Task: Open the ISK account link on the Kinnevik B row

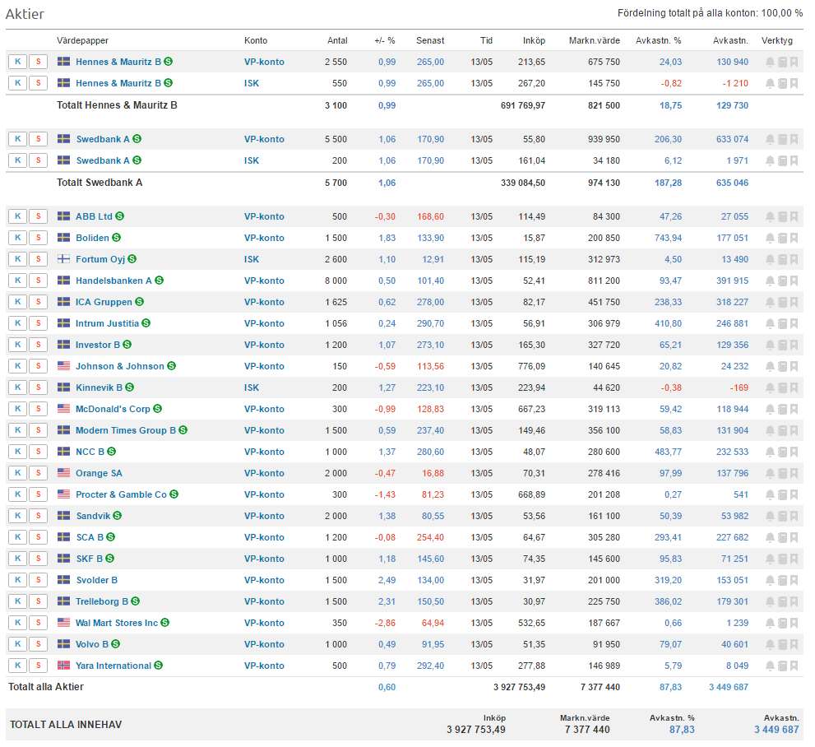Action: [252, 387]
